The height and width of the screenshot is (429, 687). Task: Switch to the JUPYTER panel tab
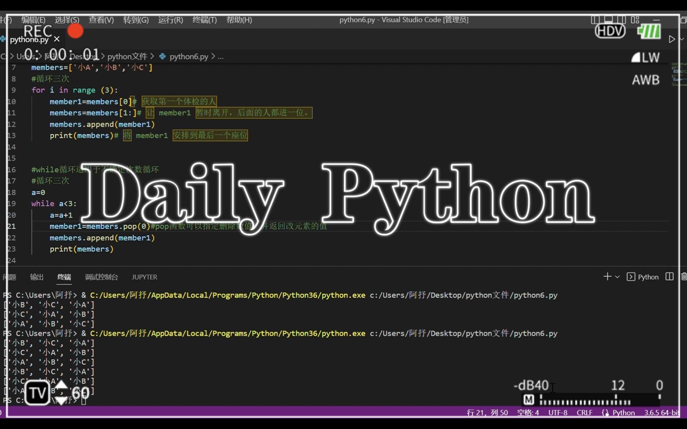(x=144, y=277)
